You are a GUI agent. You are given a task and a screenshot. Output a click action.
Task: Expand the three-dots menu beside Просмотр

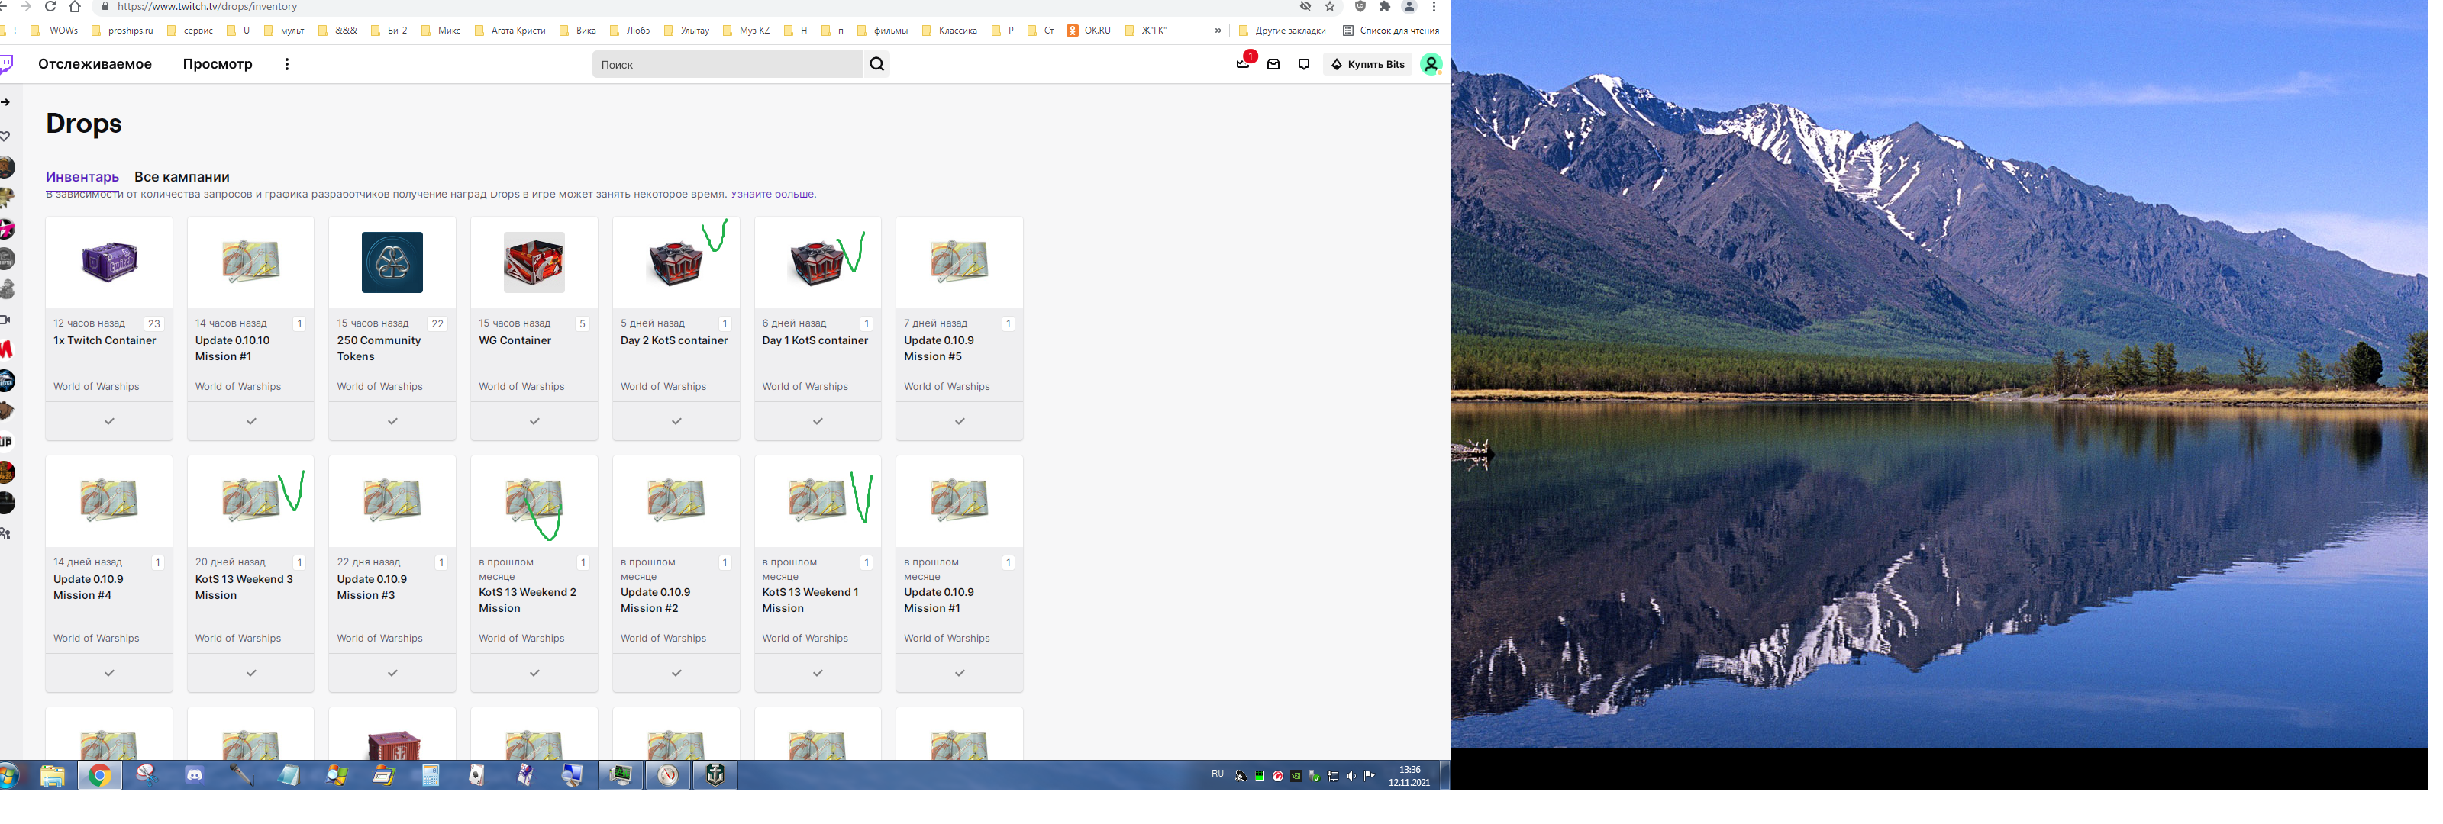[289, 65]
